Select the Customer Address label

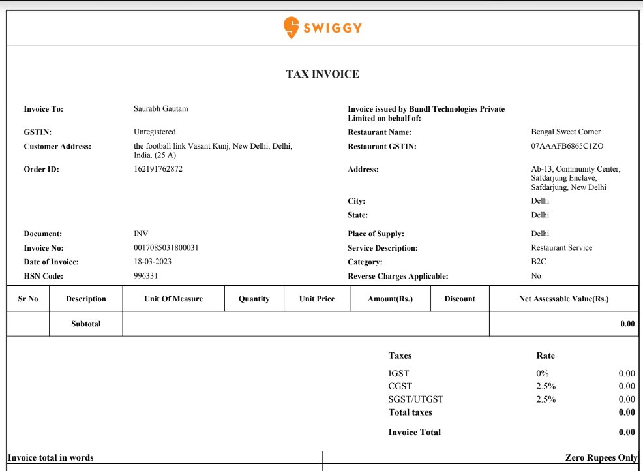(57, 147)
